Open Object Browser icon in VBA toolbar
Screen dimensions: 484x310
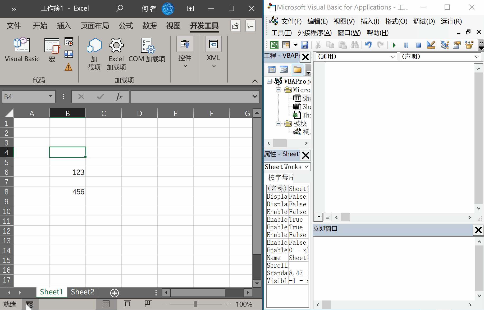pyautogui.click(x=469, y=45)
